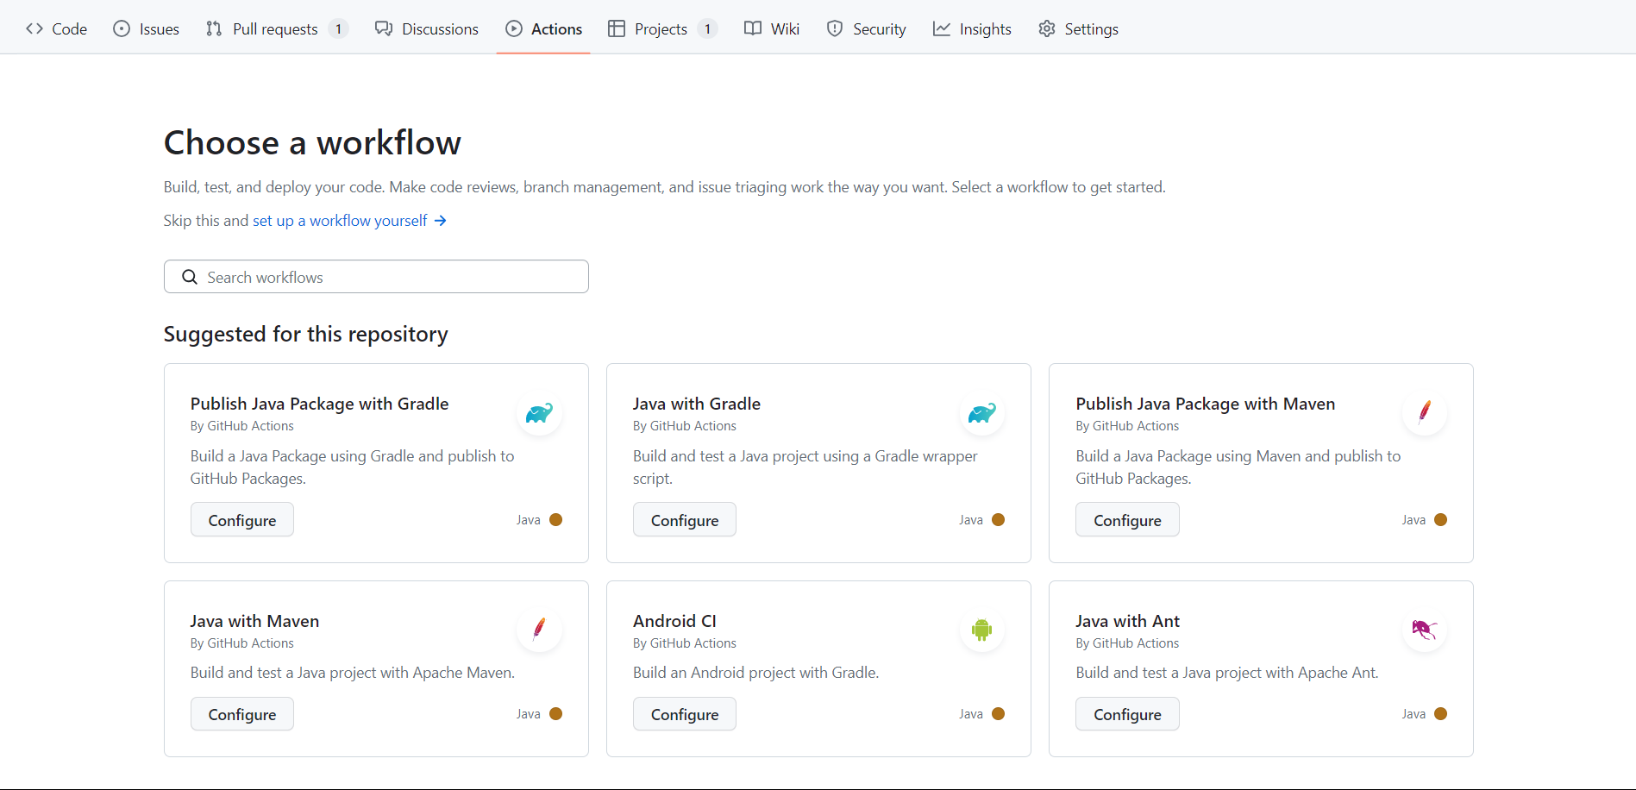View the Insights tab
The width and height of the screenshot is (1636, 790).
[972, 28]
